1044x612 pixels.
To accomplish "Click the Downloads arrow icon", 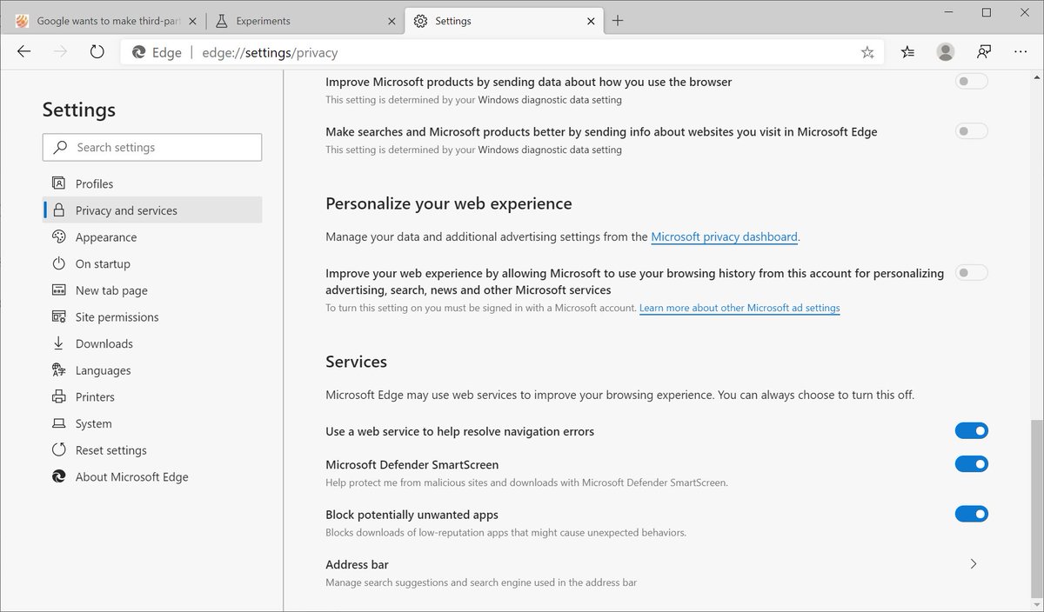I will pos(59,343).
